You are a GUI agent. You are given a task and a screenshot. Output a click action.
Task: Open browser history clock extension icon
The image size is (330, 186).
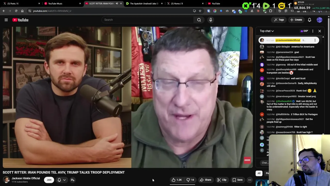[x=280, y=11]
